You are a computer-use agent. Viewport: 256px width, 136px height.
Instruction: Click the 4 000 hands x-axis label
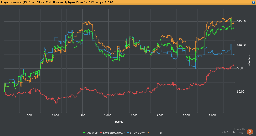coord(213,116)
